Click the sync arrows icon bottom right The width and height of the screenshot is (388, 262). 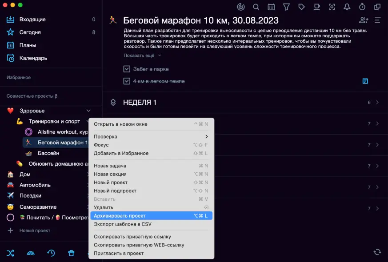click(x=377, y=252)
